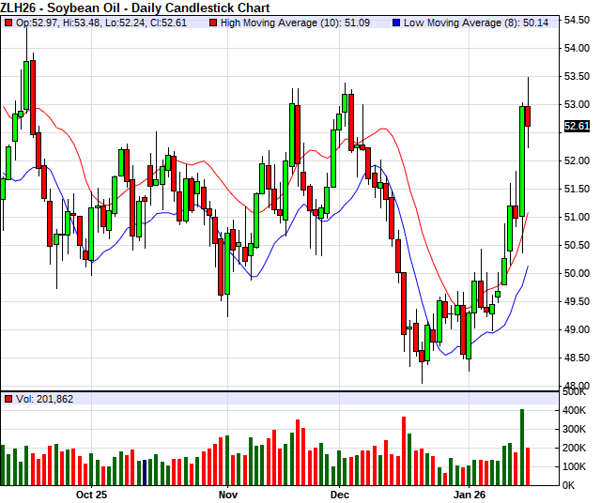Image resolution: width=601 pixels, height=503 pixels.
Task: Select the Nov date label
Action: tap(227, 494)
